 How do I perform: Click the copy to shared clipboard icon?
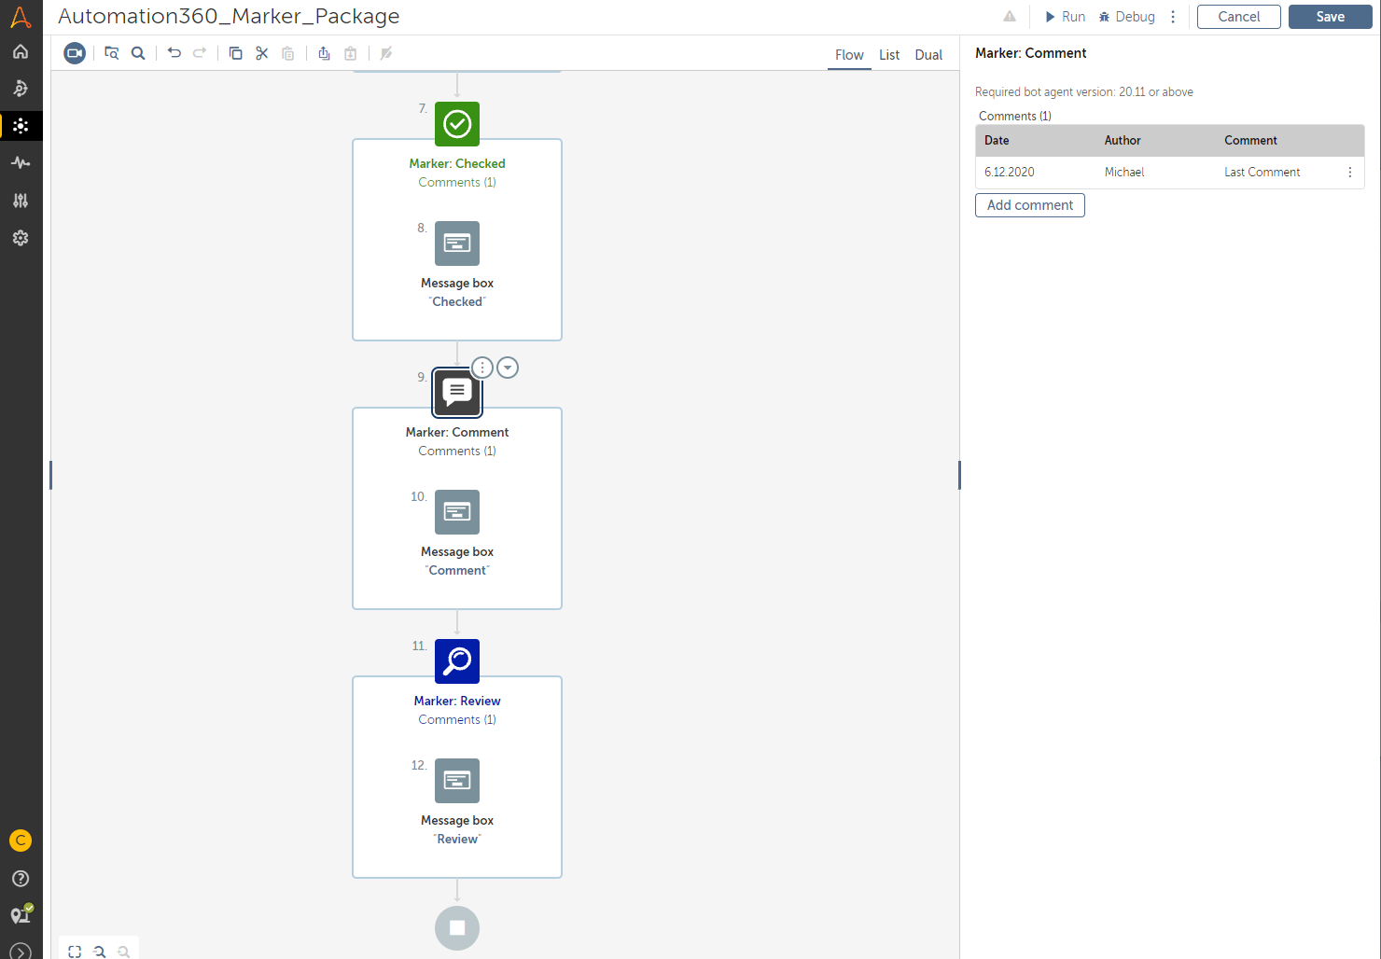point(324,53)
